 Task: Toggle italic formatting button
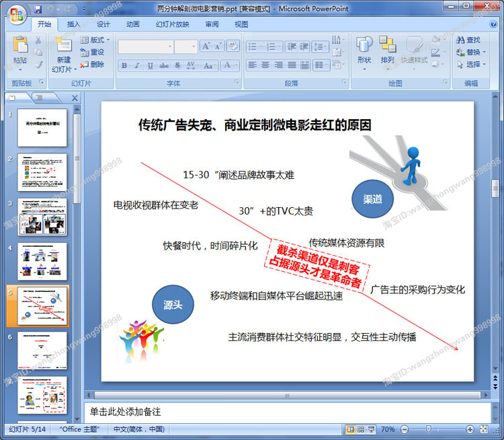137,66
